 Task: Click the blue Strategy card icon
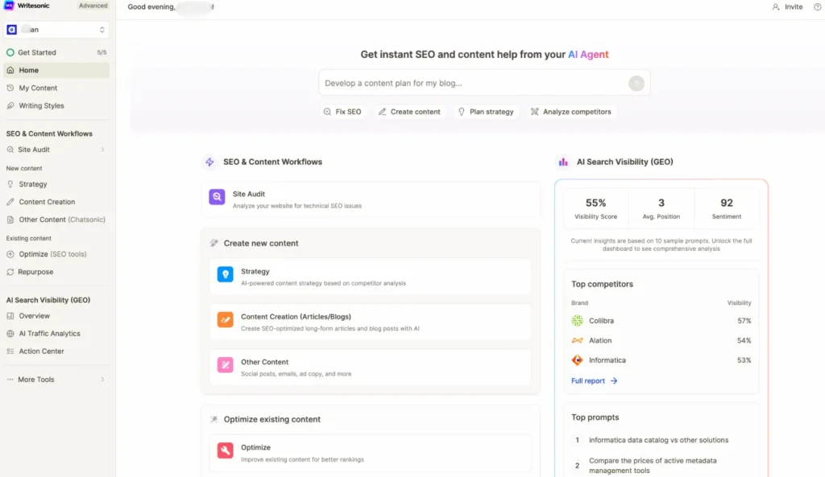[x=226, y=274]
